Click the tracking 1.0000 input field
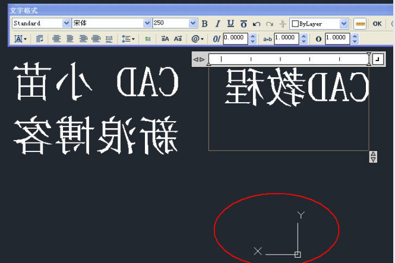The width and height of the screenshot is (395, 263). tap(286, 39)
